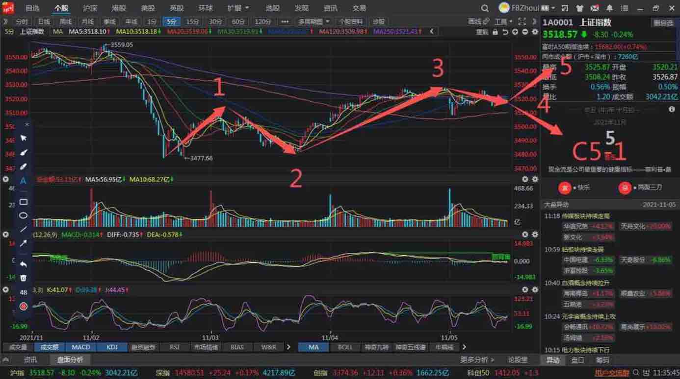Select the pointer cursor drawing tool
The width and height of the screenshot is (680, 379).
[23, 139]
